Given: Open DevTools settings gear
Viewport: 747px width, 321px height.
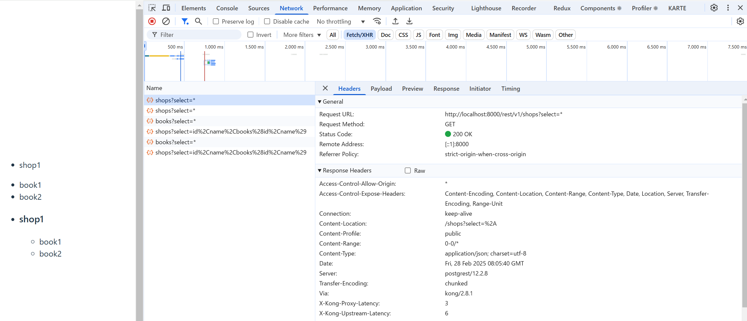Looking at the screenshot, I should (714, 8).
